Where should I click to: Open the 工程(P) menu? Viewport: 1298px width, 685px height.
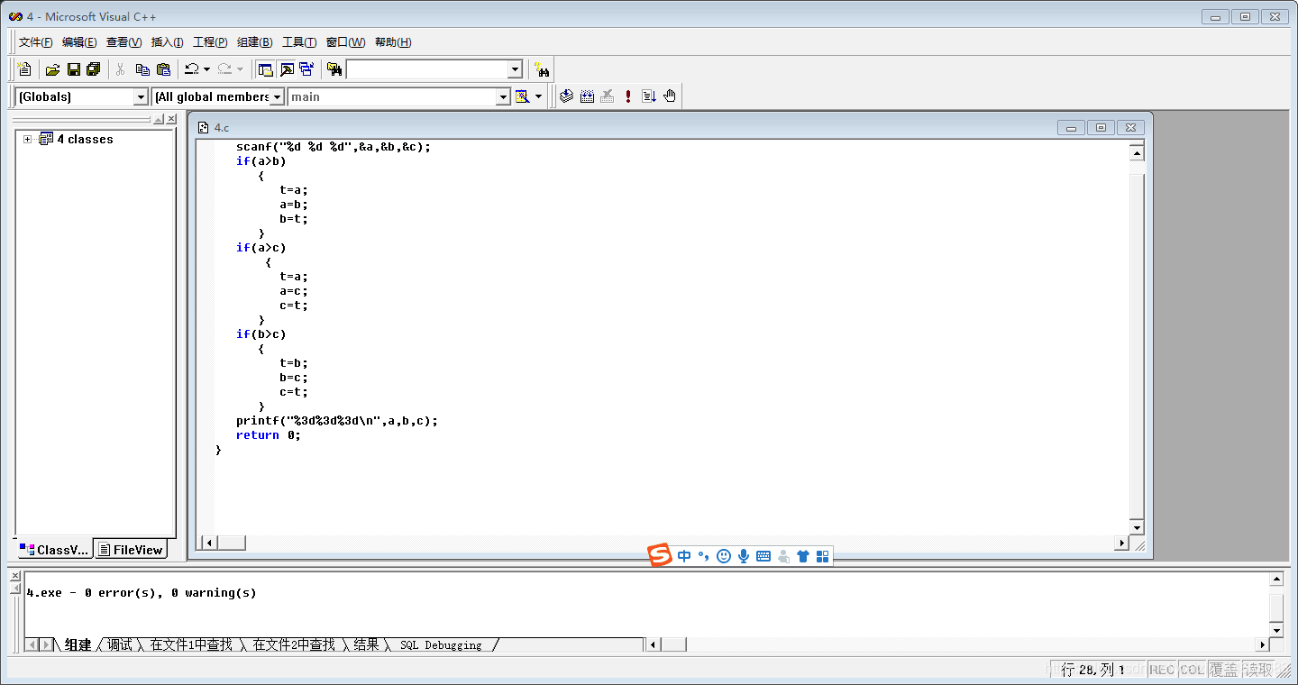(210, 42)
